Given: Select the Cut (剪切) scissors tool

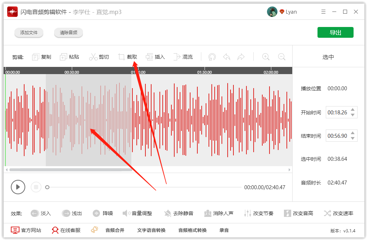Looking at the screenshot, I should pyautogui.click(x=99, y=57).
